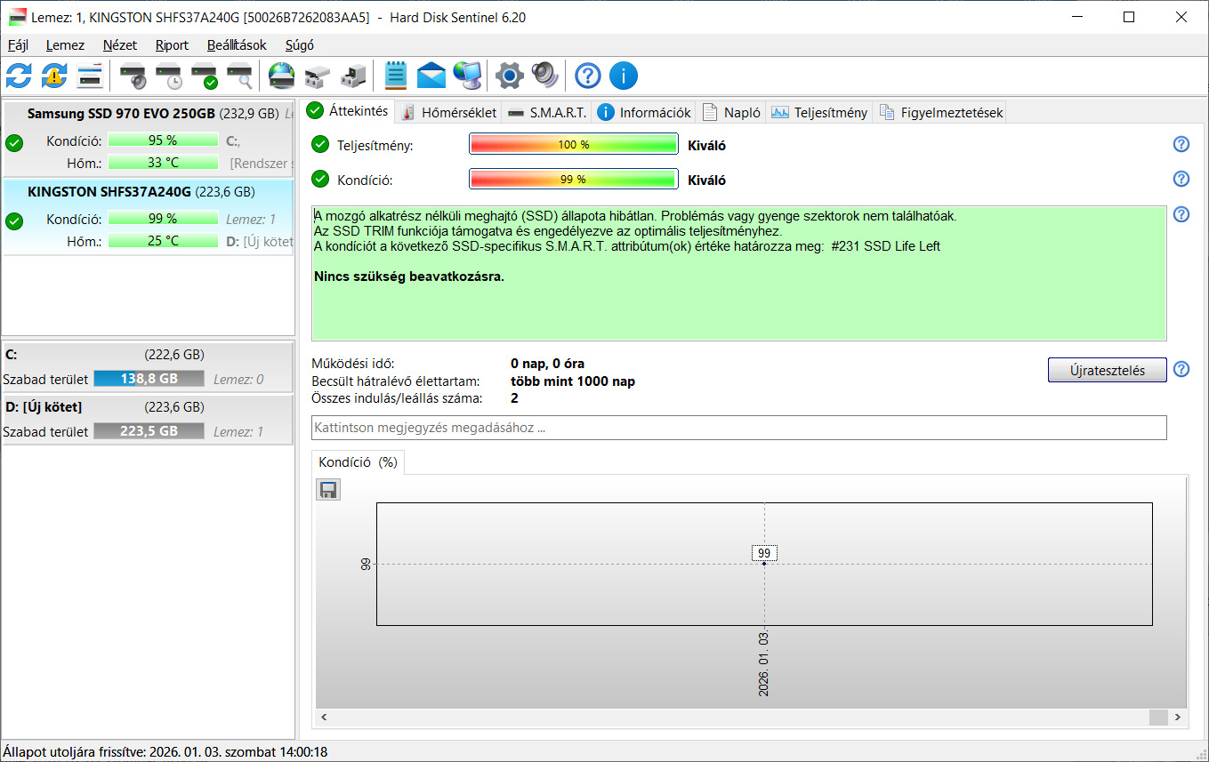Click KINGSTON's 25 °C temperature bar

(163, 241)
